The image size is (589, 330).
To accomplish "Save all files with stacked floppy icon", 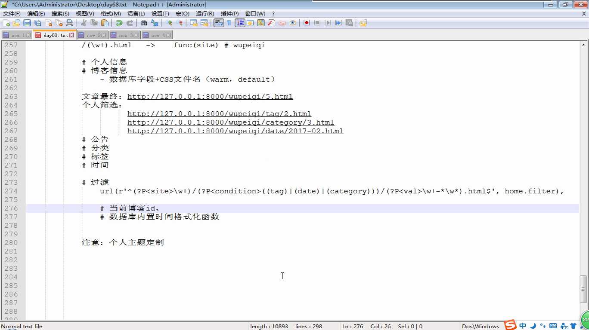I will click(x=38, y=23).
